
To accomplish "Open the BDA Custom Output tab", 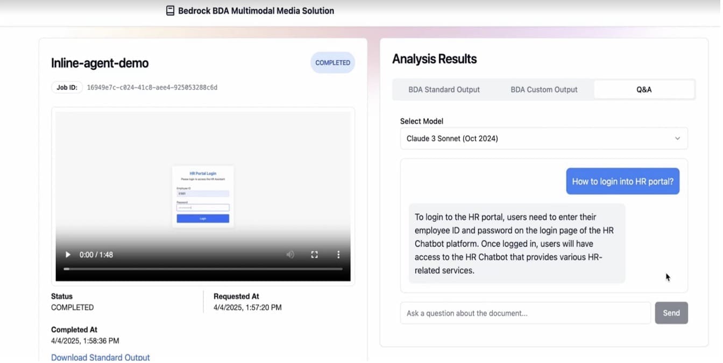I will tap(544, 90).
